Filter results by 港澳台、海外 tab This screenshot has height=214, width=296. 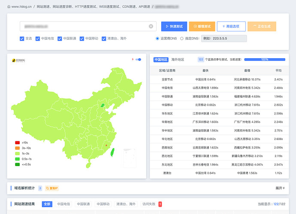pos(126,204)
